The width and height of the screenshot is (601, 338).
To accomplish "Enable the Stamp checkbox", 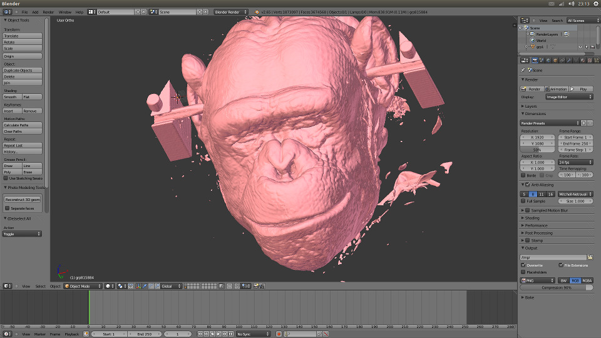I will point(528,240).
